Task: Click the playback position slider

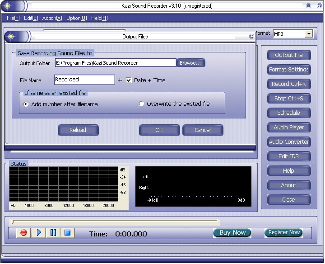Action: click(115, 222)
